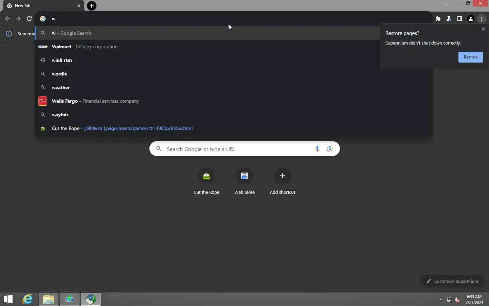Open the Extensions puzzle icon
The height and width of the screenshot is (306, 489).
tap(438, 19)
